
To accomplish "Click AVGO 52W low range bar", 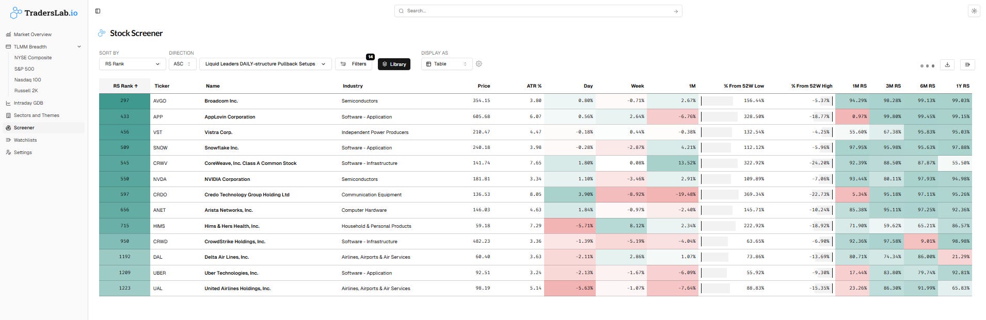I will point(717,101).
